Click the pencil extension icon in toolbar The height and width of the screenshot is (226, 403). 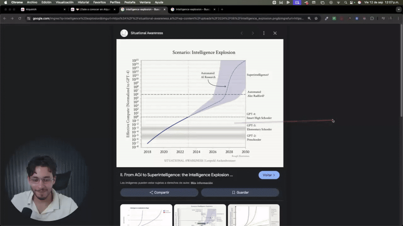click(326, 18)
